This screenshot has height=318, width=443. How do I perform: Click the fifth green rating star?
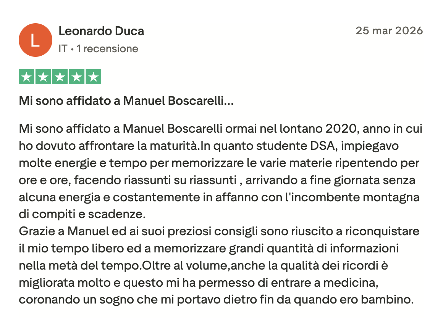[x=93, y=77]
